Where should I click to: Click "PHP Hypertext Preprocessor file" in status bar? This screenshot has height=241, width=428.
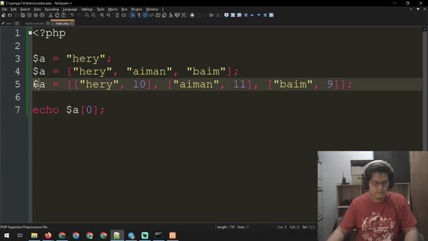(x=24, y=227)
